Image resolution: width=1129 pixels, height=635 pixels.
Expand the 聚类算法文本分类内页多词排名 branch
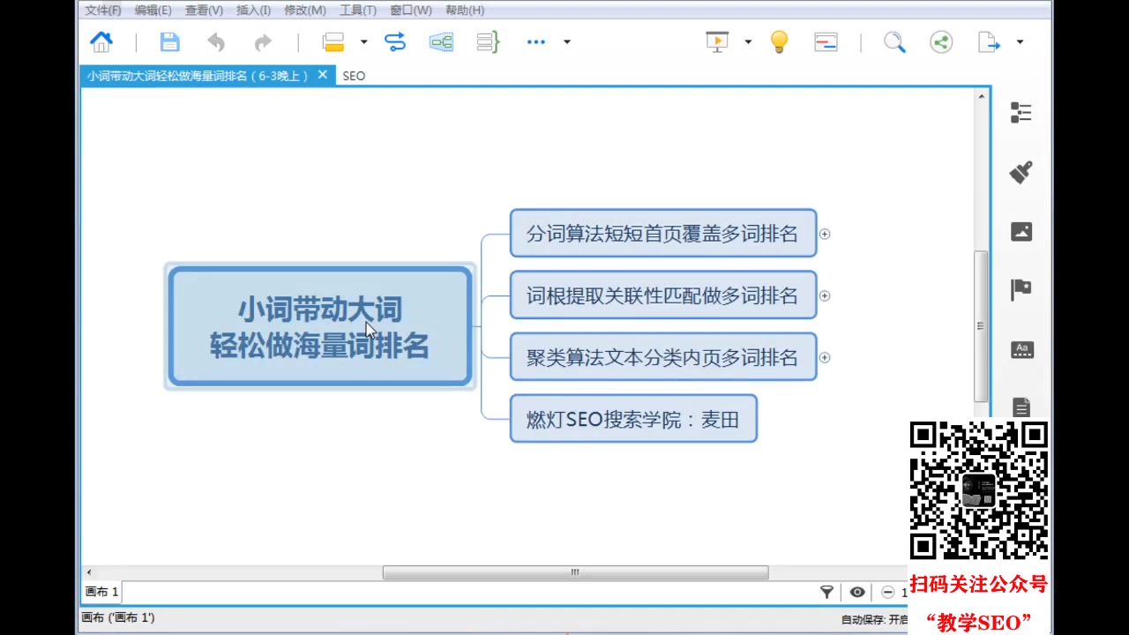tap(825, 357)
